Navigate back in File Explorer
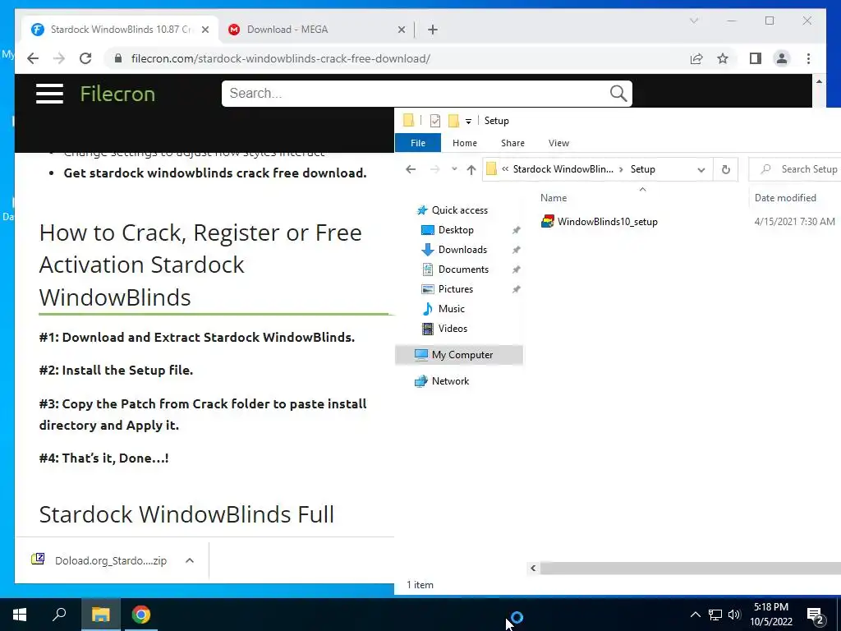841x631 pixels. coord(411,169)
